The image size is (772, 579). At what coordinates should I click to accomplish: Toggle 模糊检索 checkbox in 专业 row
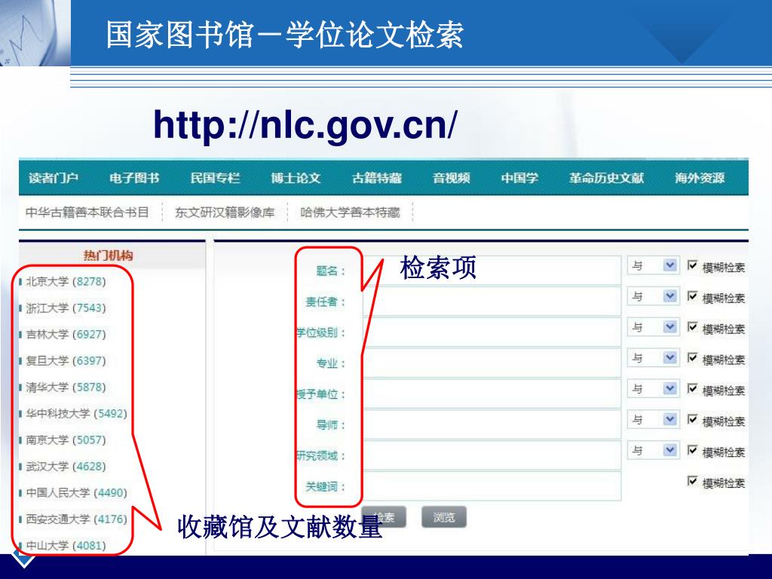pyautogui.click(x=693, y=358)
